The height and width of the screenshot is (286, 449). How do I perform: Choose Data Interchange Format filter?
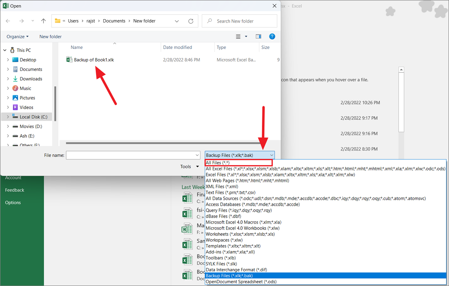pyautogui.click(x=236, y=270)
